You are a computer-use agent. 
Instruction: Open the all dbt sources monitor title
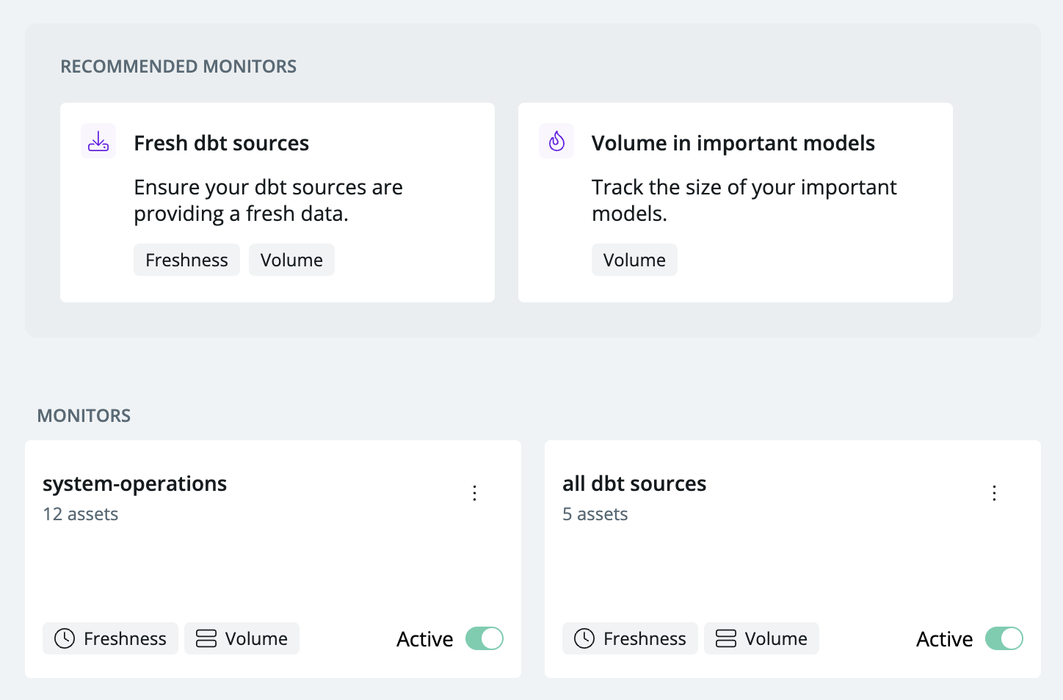(634, 484)
